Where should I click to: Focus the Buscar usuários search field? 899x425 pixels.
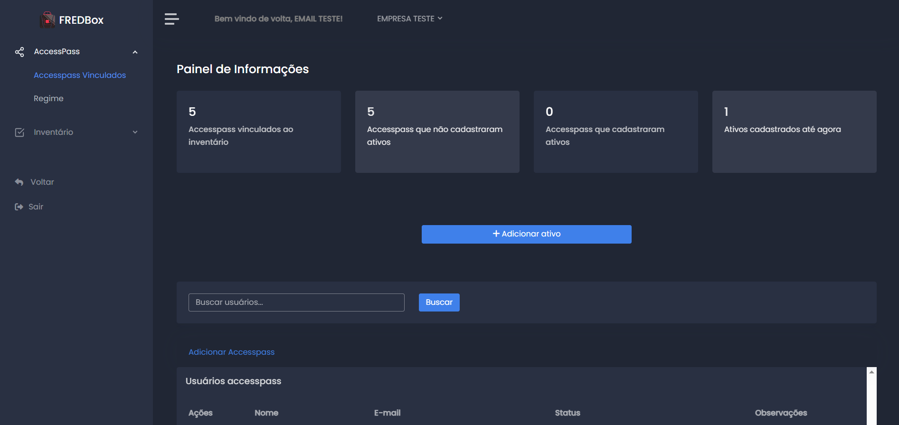(296, 302)
